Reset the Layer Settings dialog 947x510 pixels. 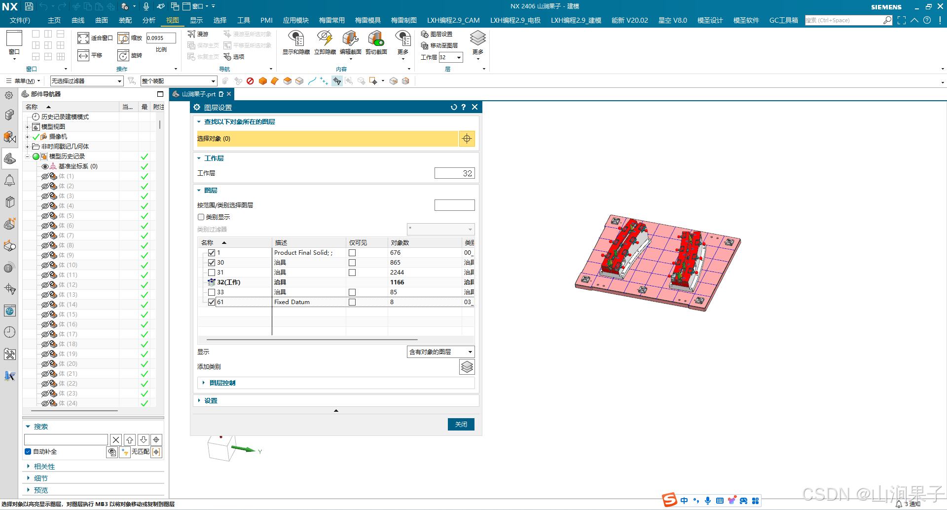[x=454, y=107]
